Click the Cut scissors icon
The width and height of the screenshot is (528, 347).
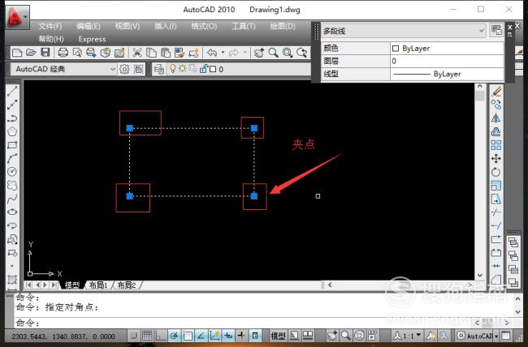(137, 53)
